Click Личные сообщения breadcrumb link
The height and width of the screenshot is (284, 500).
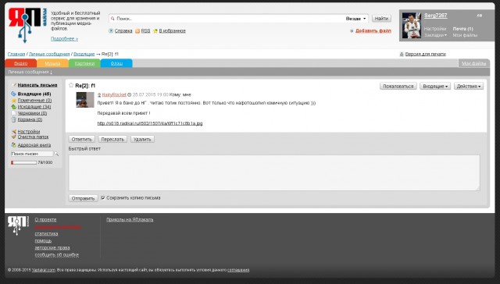pyautogui.click(x=49, y=54)
